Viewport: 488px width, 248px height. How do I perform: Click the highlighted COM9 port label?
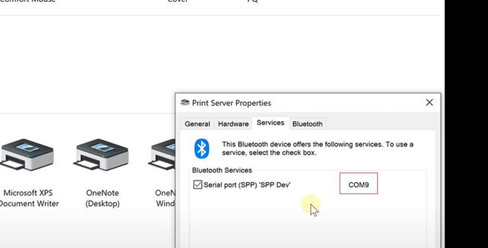pyautogui.click(x=359, y=185)
